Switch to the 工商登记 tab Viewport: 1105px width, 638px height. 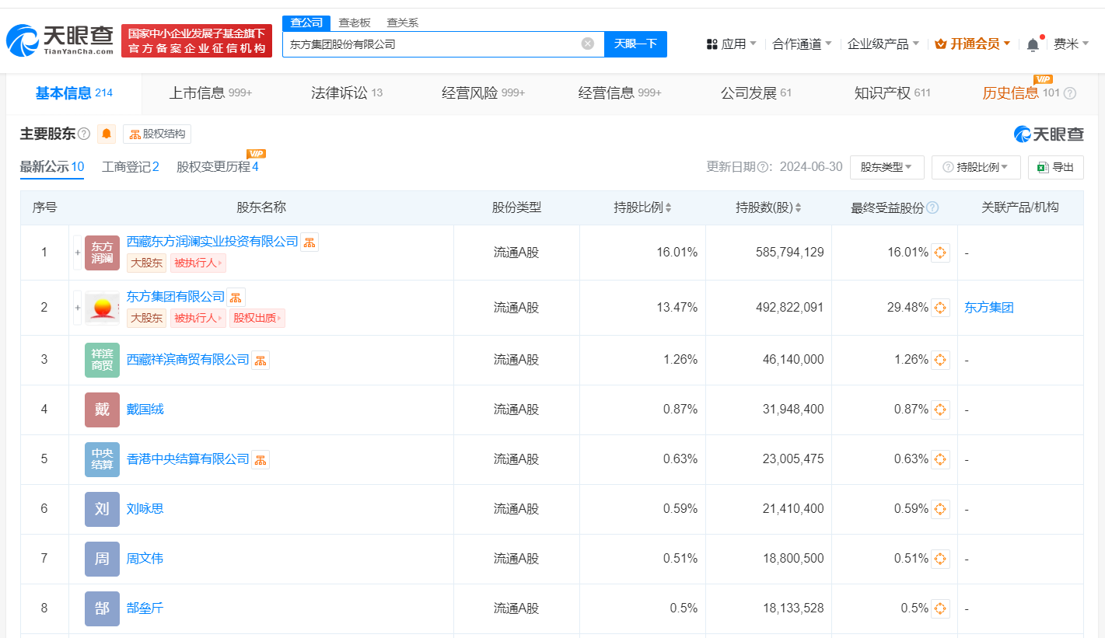[129, 166]
